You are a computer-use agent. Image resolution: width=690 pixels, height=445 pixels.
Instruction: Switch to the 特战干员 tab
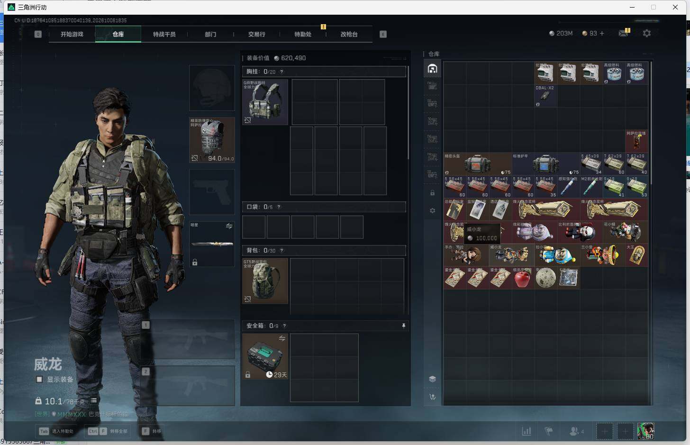[164, 34]
